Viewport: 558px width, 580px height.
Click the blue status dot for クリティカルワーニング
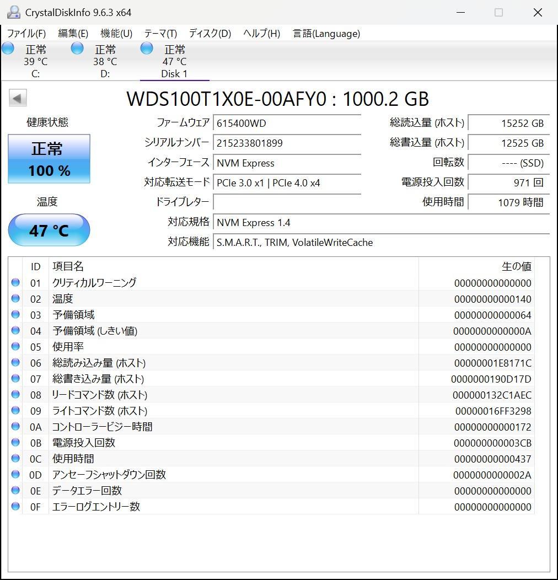(x=15, y=282)
